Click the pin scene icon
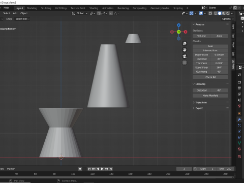This screenshot has height=183, width=244. point(230,8)
